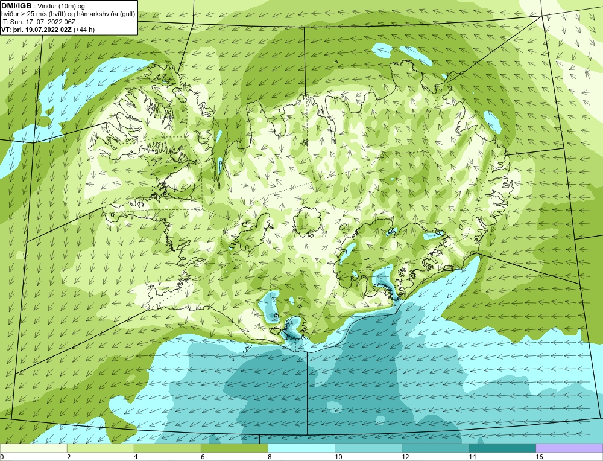
Task: Click the 0–2 m/s pale legend swatch
Action: [x=33, y=448]
